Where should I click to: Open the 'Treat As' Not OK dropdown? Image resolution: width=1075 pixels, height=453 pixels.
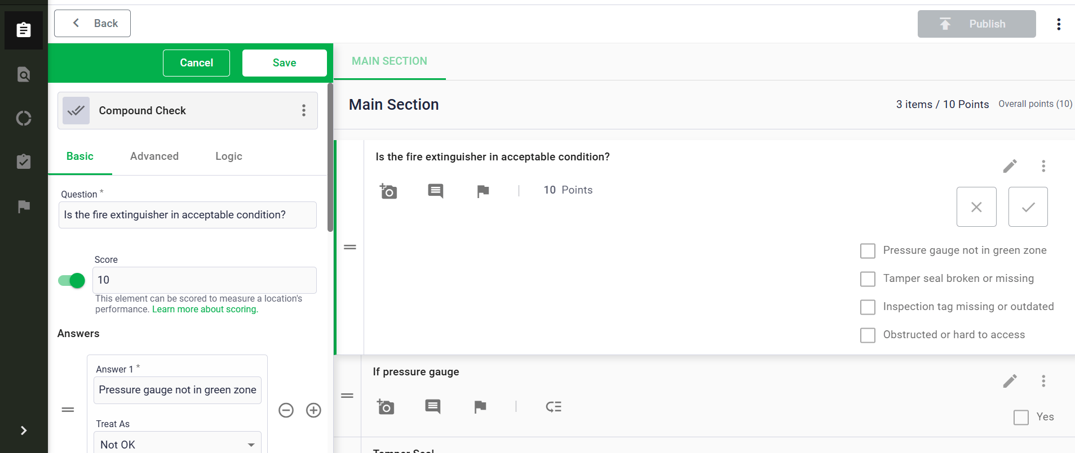[x=177, y=444]
